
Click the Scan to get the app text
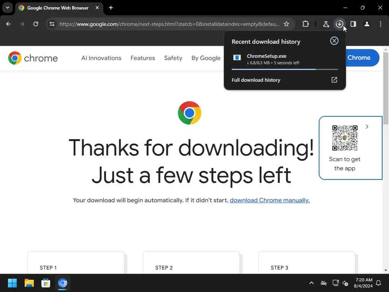(x=345, y=164)
